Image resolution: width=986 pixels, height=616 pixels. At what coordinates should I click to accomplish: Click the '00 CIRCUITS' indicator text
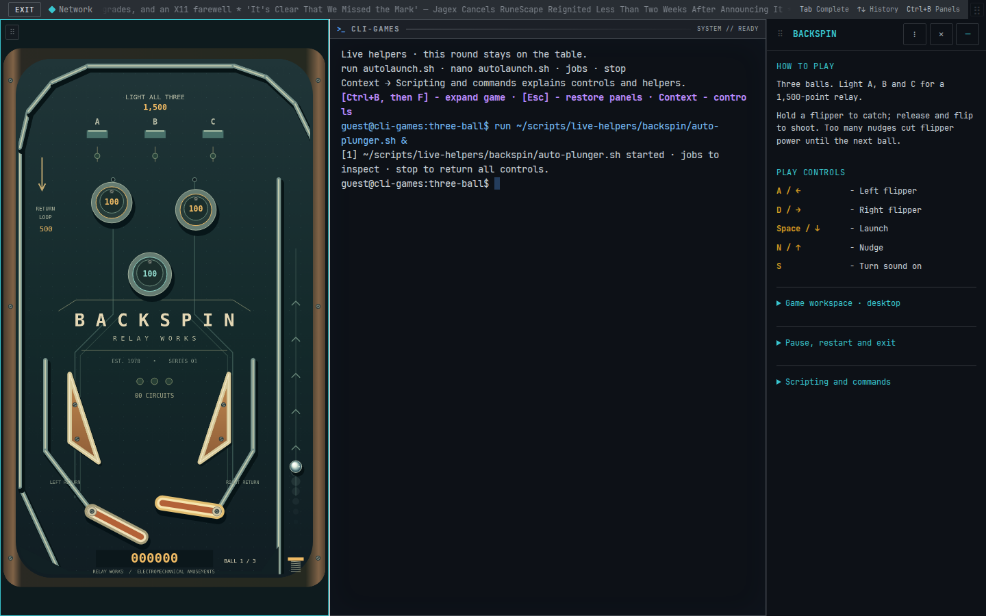pyautogui.click(x=155, y=396)
